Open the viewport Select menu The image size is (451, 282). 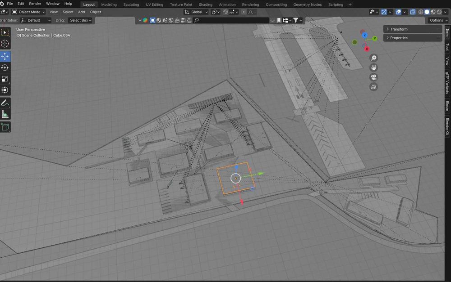[x=68, y=12]
